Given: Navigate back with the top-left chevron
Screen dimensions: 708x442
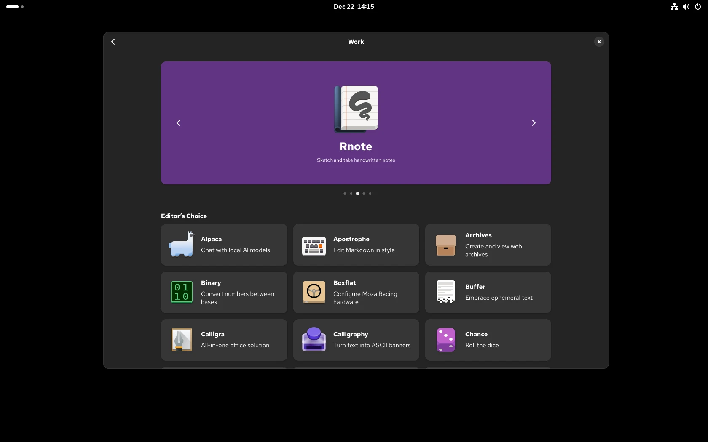Looking at the screenshot, I should pyautogui.click(x=113, y=42).
